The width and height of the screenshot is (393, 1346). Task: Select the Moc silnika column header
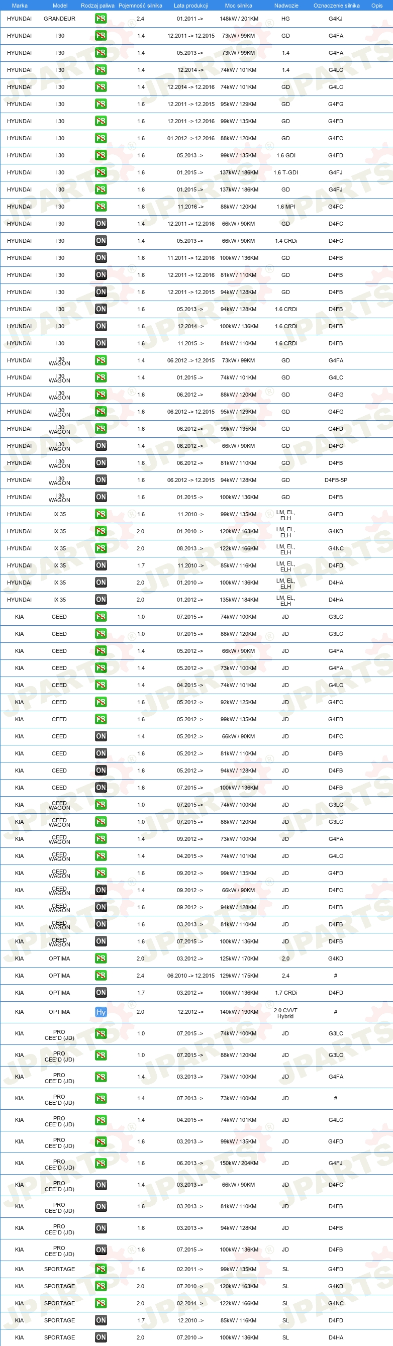pos(238,5)
